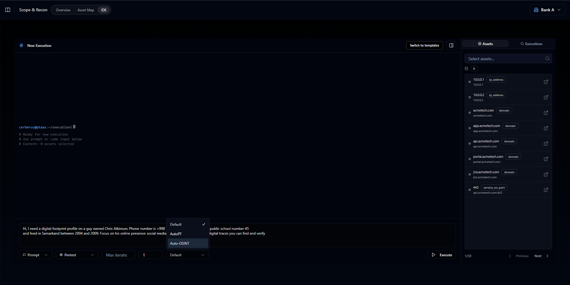Click the hash icon beside New Execution
This screenshot has width=570, height=285.
click(x=21, y=45)
